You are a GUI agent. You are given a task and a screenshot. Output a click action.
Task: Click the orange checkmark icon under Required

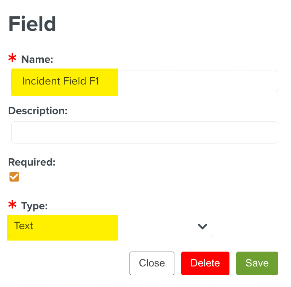click(14, 177)
